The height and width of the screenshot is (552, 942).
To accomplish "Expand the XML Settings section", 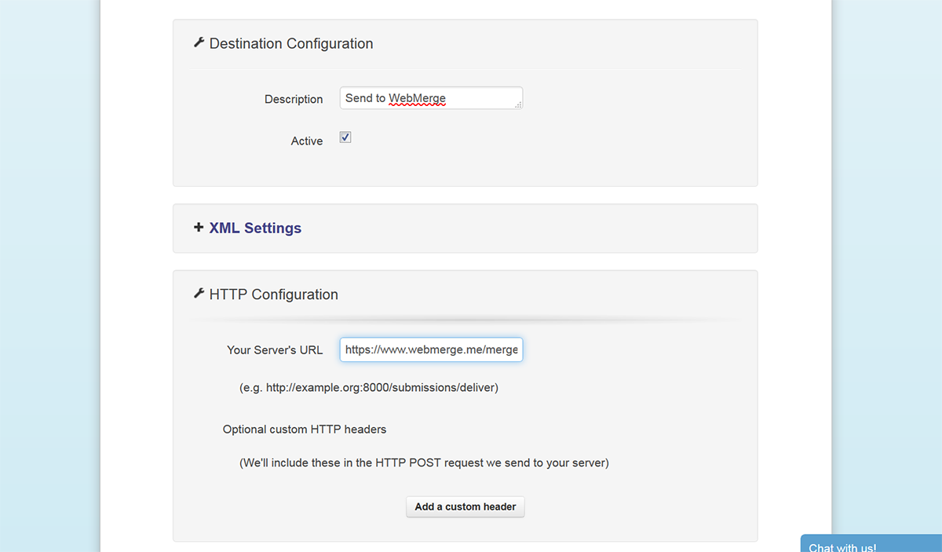I will [x=255, y=228].
